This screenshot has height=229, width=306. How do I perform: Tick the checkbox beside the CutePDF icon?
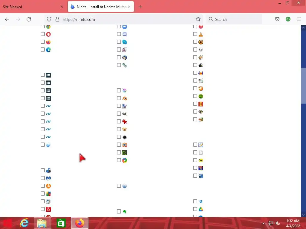point(195,168)
